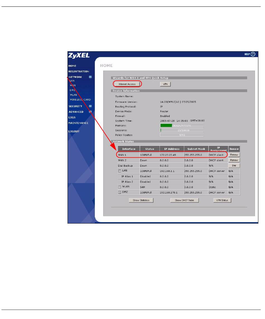Expand the WLAN interface row

coord(120,187)
